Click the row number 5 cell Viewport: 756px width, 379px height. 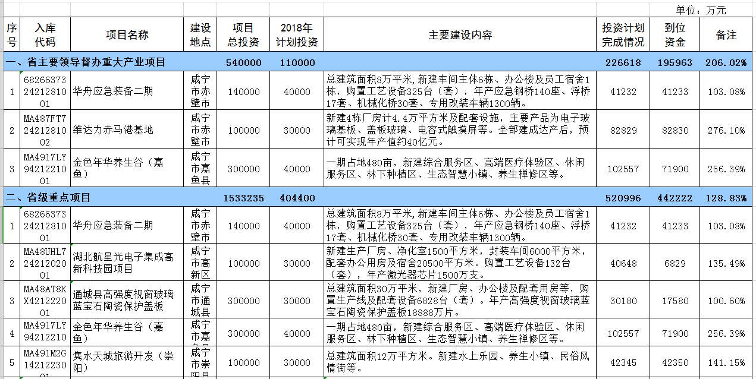click(11, 363)
